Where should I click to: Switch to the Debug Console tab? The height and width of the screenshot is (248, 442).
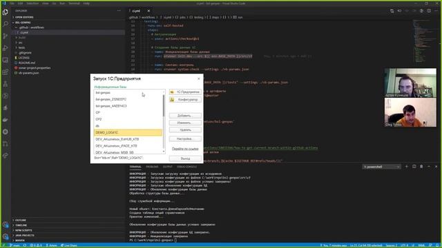point(186,167)
